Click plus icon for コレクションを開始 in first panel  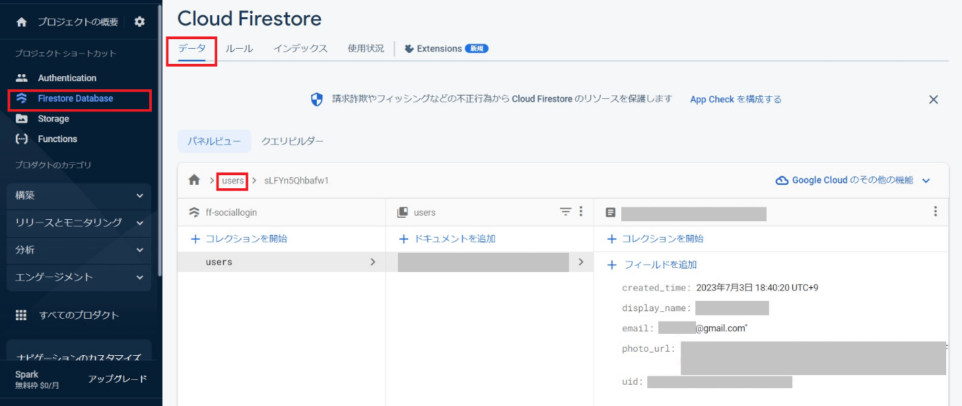pyautogui.click(x=195, y=239)
